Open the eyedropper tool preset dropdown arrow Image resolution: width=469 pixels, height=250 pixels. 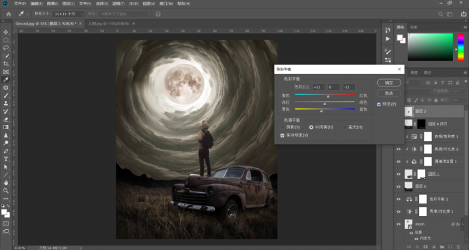point(27,14)
